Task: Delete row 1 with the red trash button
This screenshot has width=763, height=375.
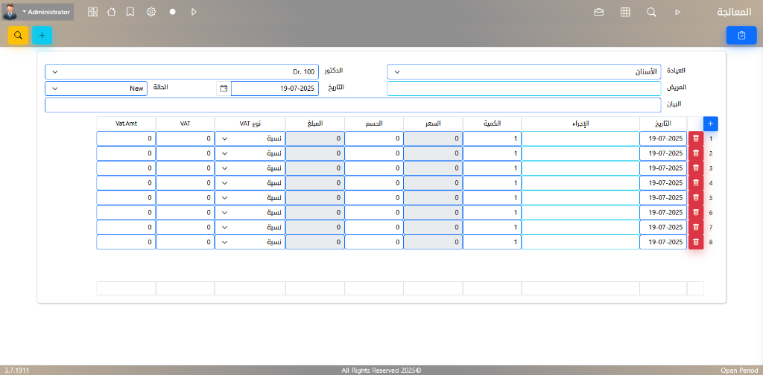Action: (x=695, y=138)
